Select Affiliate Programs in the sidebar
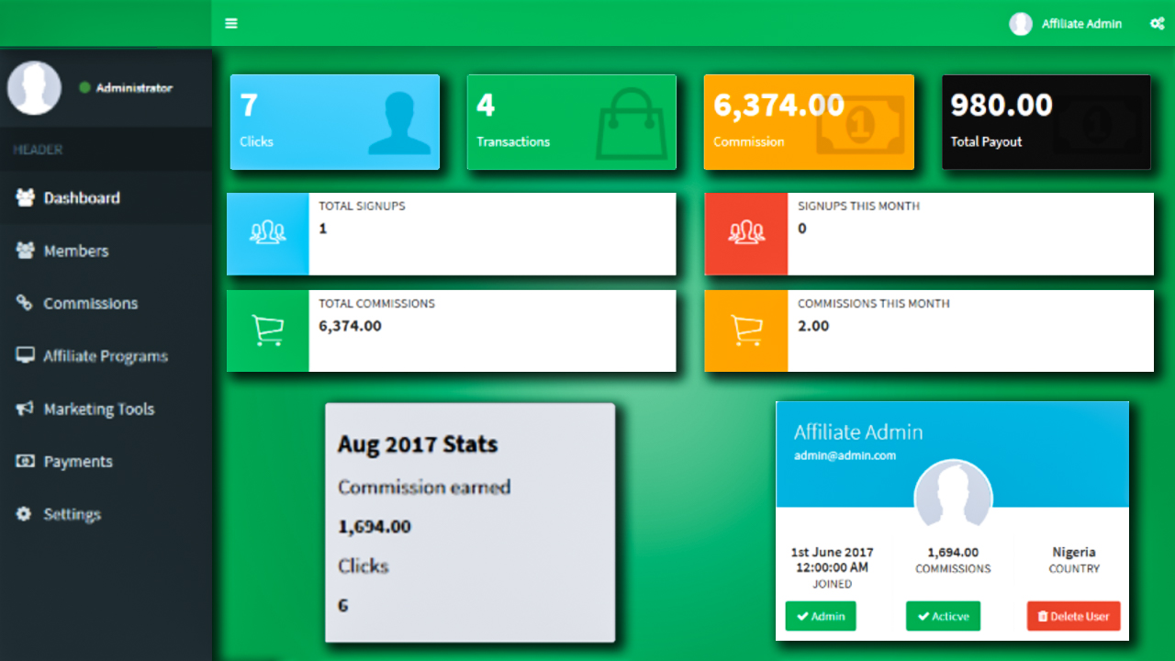This screenshot has width=1175, height=661. (105, 356)
